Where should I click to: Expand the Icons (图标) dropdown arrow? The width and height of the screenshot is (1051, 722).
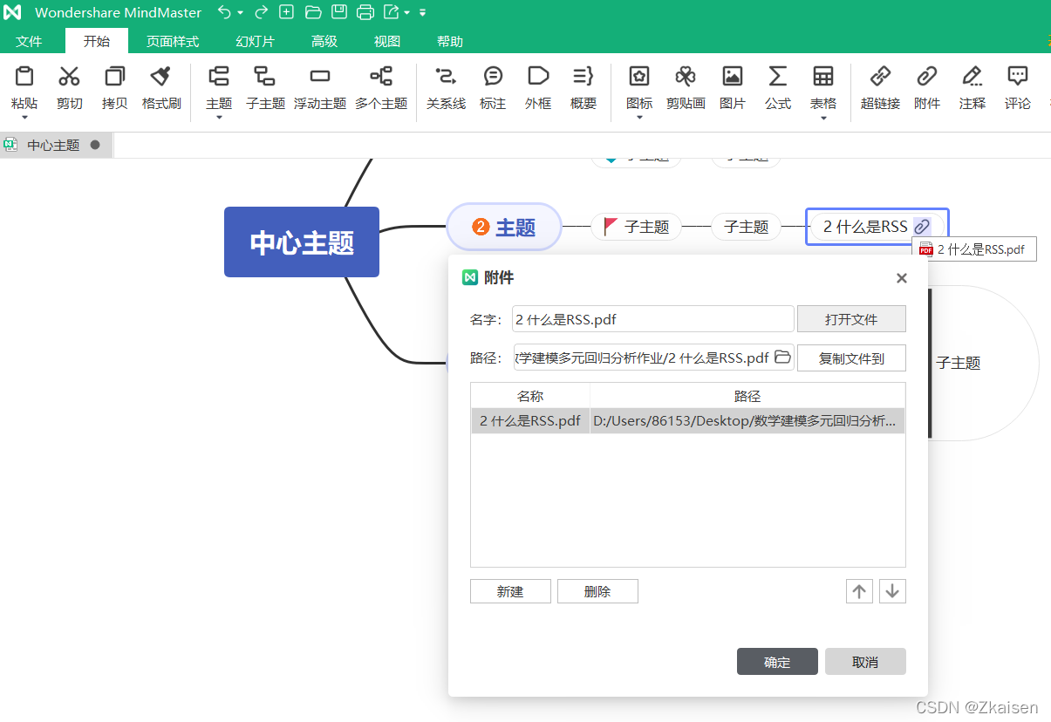coord(639,117)
